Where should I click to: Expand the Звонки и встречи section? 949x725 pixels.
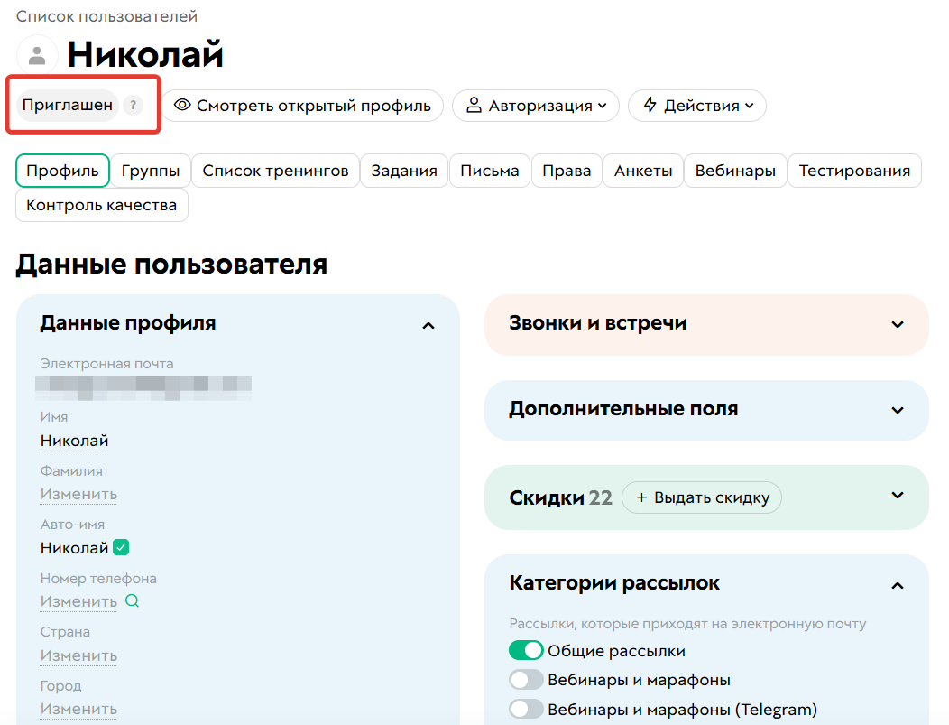coord(898,324)
